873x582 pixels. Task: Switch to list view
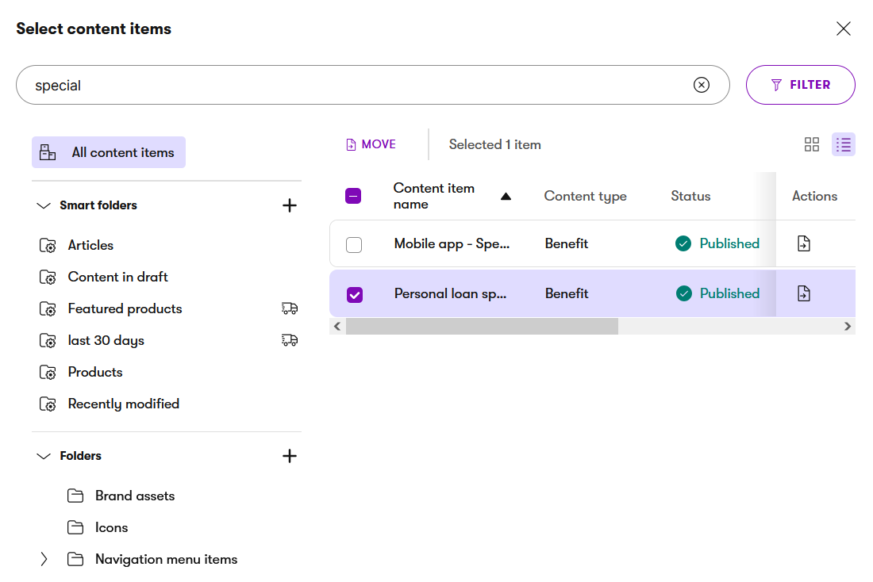(x=843, y=144)
